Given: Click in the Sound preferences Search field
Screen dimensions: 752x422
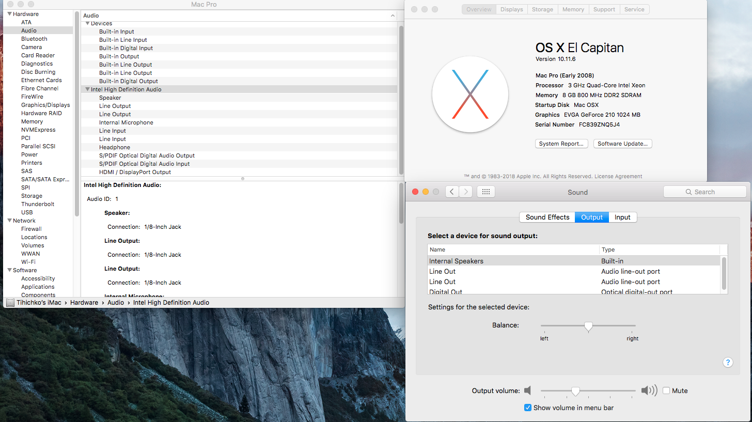Looking at the screenshot, I should (x=705, y=192).
